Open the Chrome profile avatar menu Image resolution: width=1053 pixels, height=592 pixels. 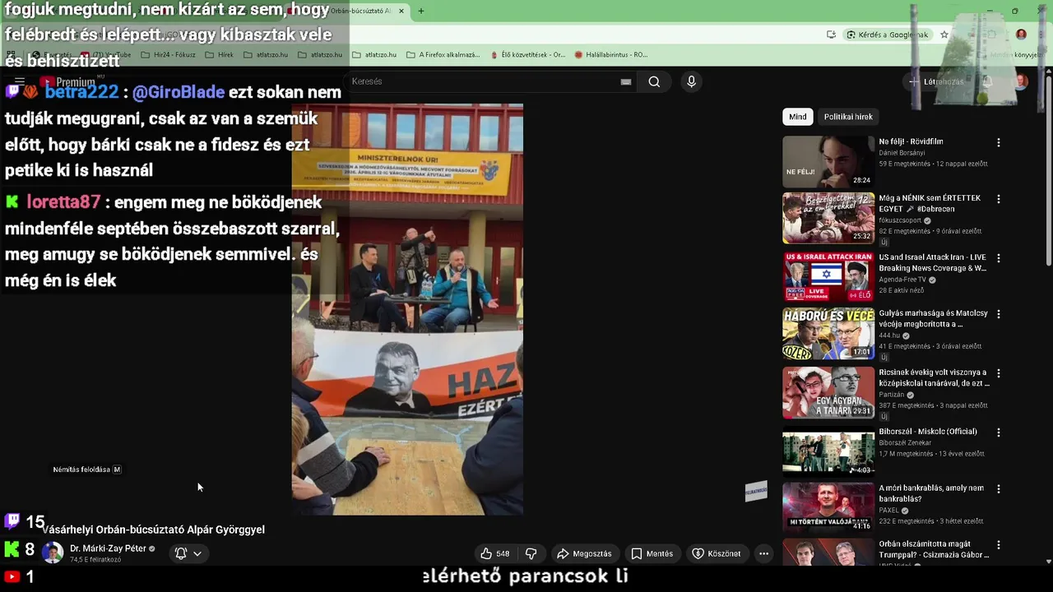click(x=1021, y=35)
